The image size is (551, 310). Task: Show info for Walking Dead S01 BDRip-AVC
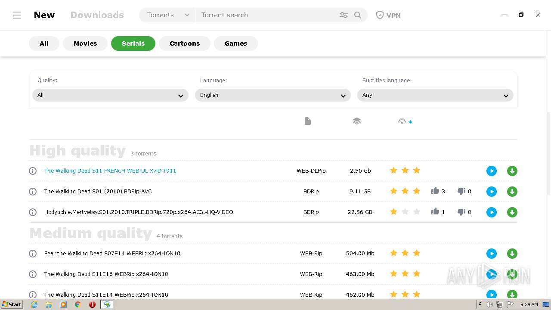coord(33,192)
